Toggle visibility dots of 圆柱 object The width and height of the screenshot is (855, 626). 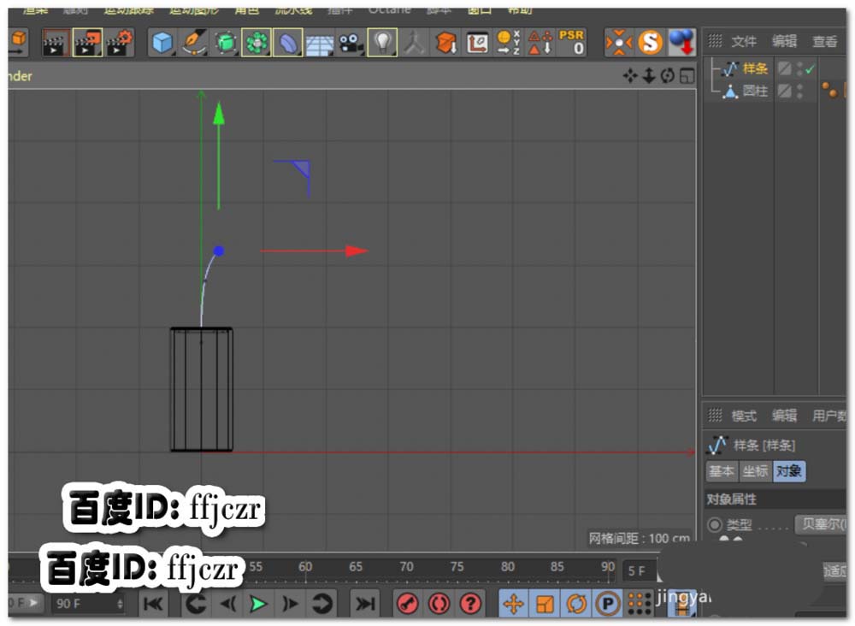pos(799,91)
